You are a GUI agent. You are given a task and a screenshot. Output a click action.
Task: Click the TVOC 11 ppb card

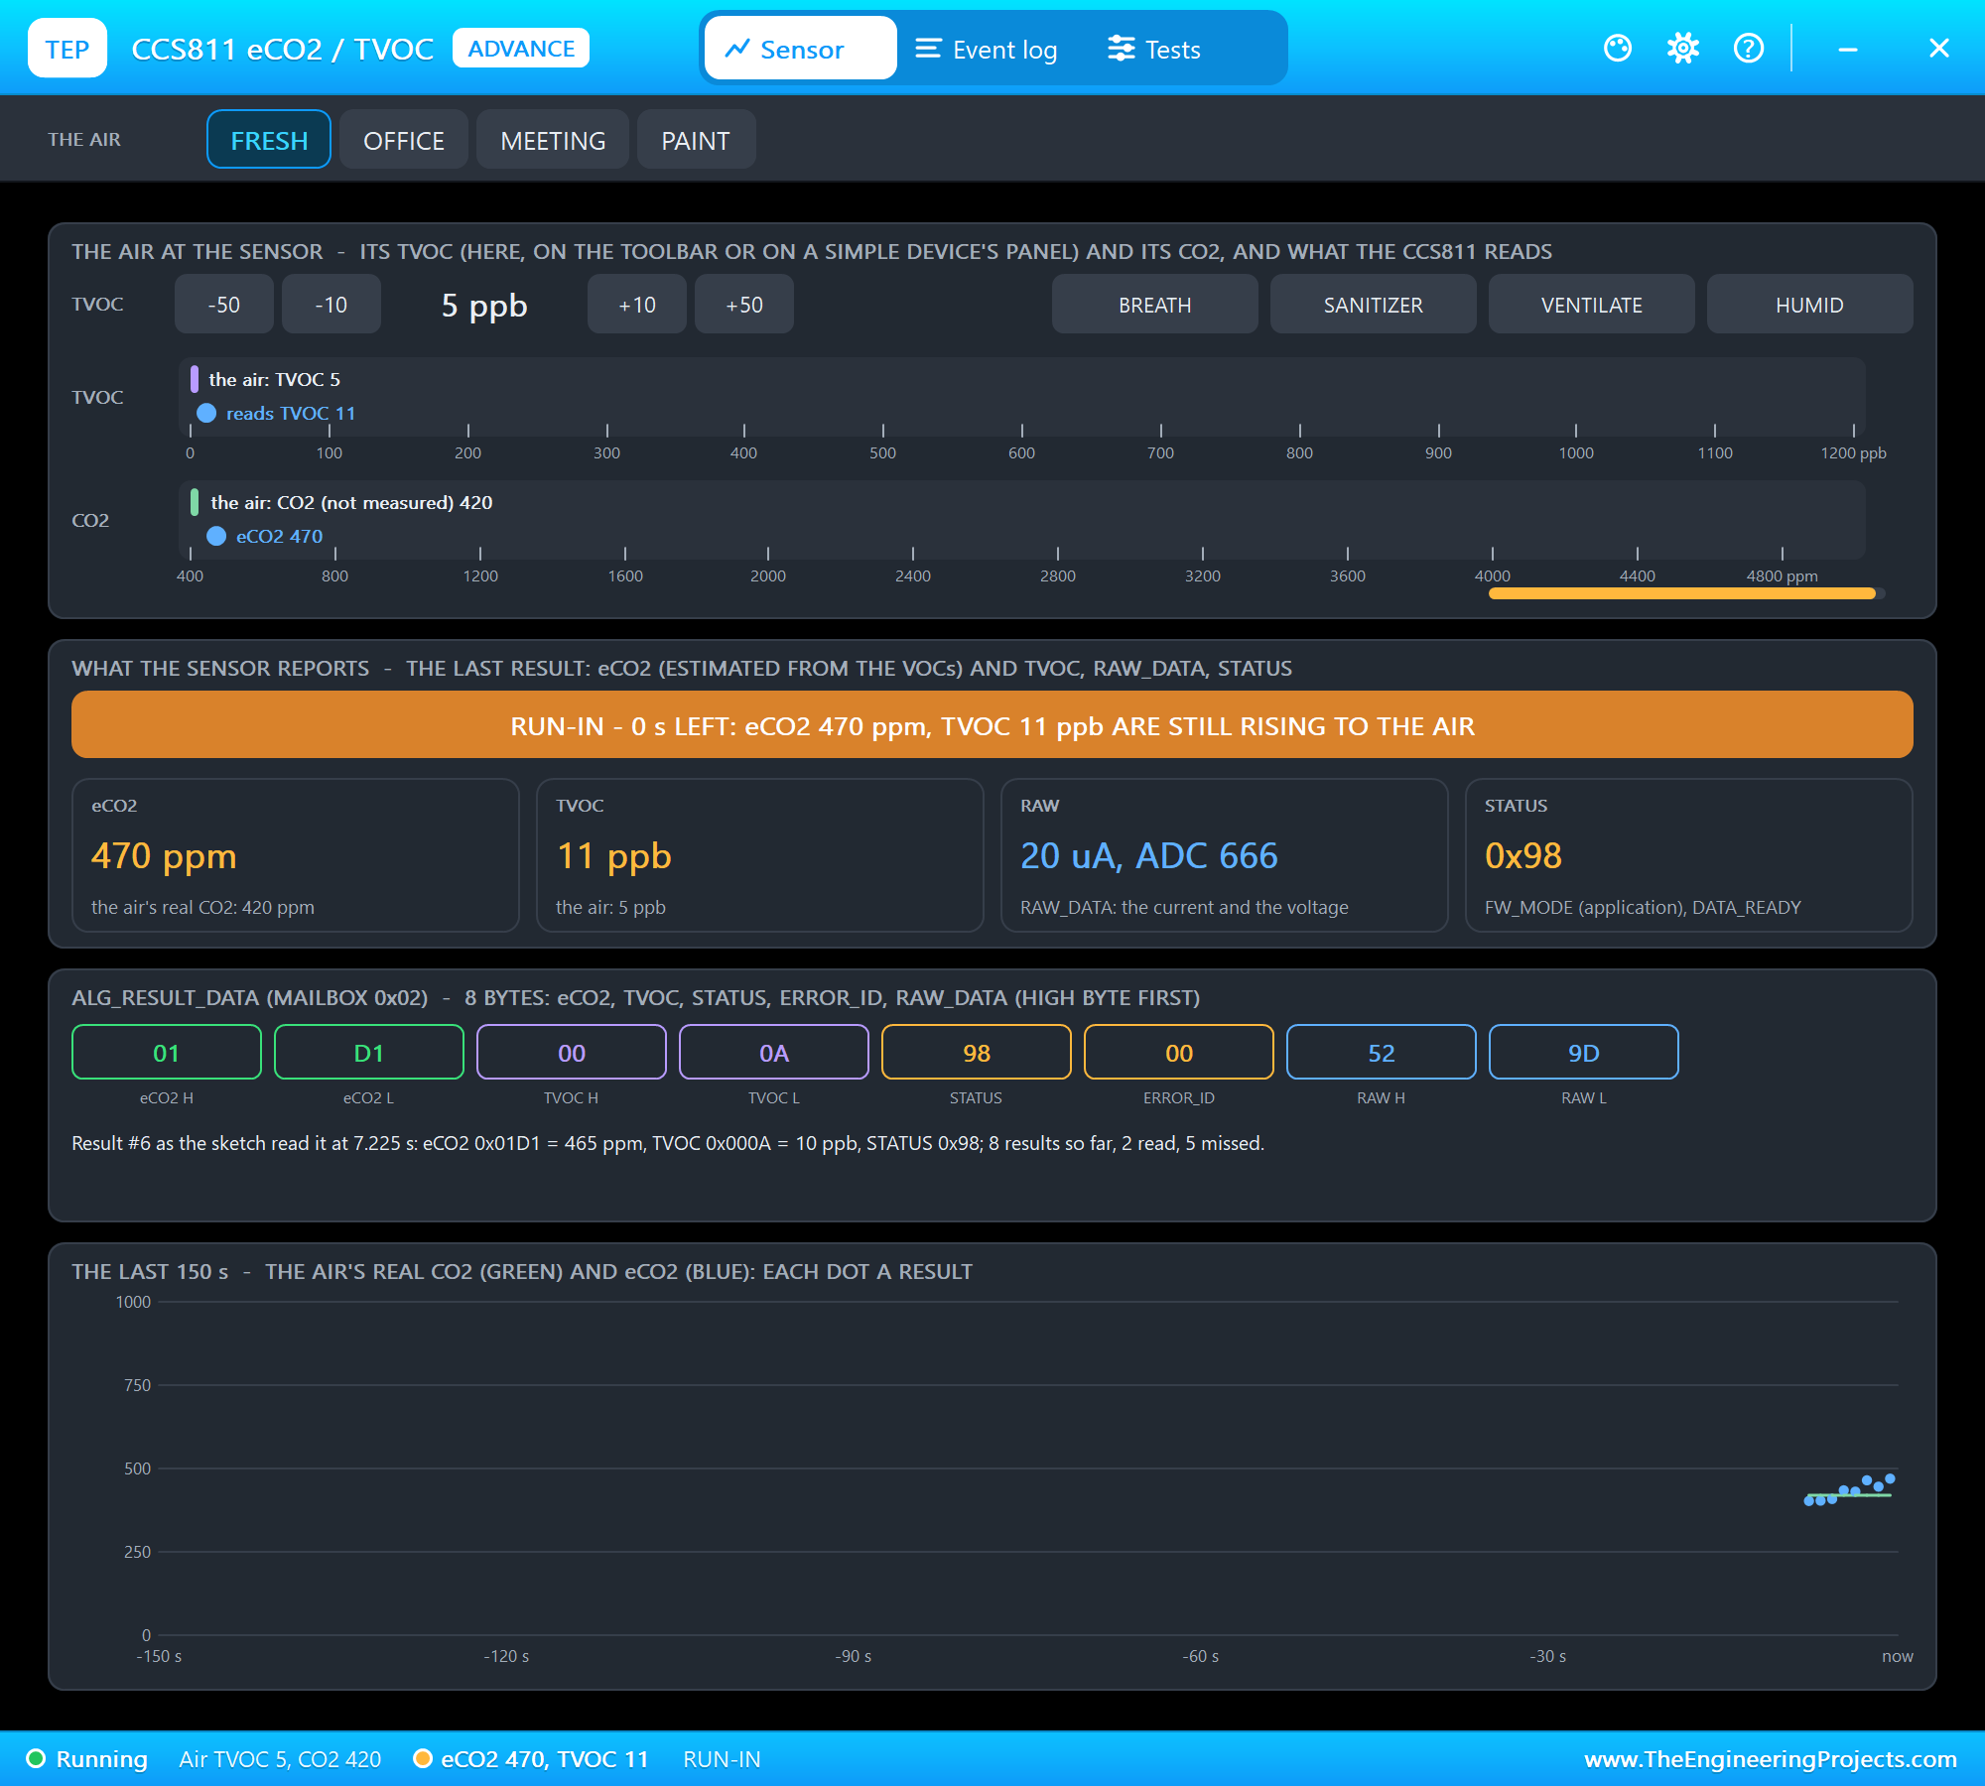coord(760,855)
